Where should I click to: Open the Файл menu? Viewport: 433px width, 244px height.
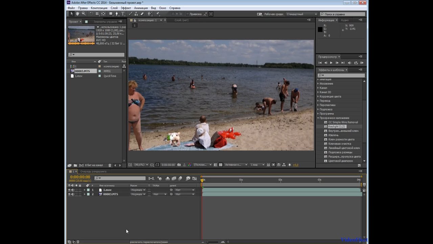tap(71, 8)
